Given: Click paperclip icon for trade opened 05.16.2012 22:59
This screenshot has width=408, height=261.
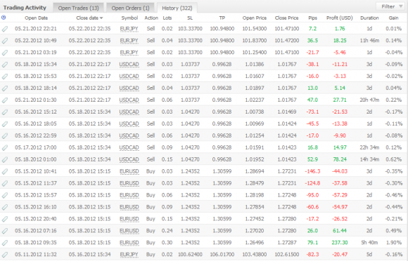Looking at the screenshot, I should point(5,135).
